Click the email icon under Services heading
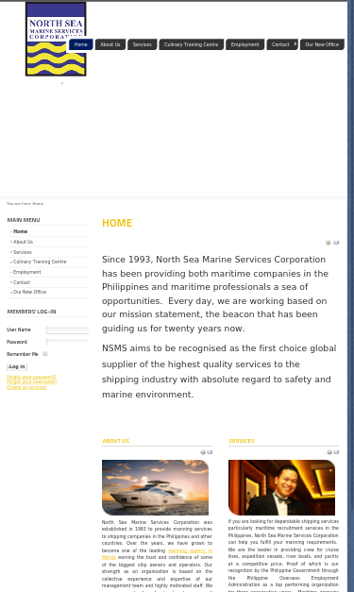Screen dimensions: 354x592 tap(336, 452)
